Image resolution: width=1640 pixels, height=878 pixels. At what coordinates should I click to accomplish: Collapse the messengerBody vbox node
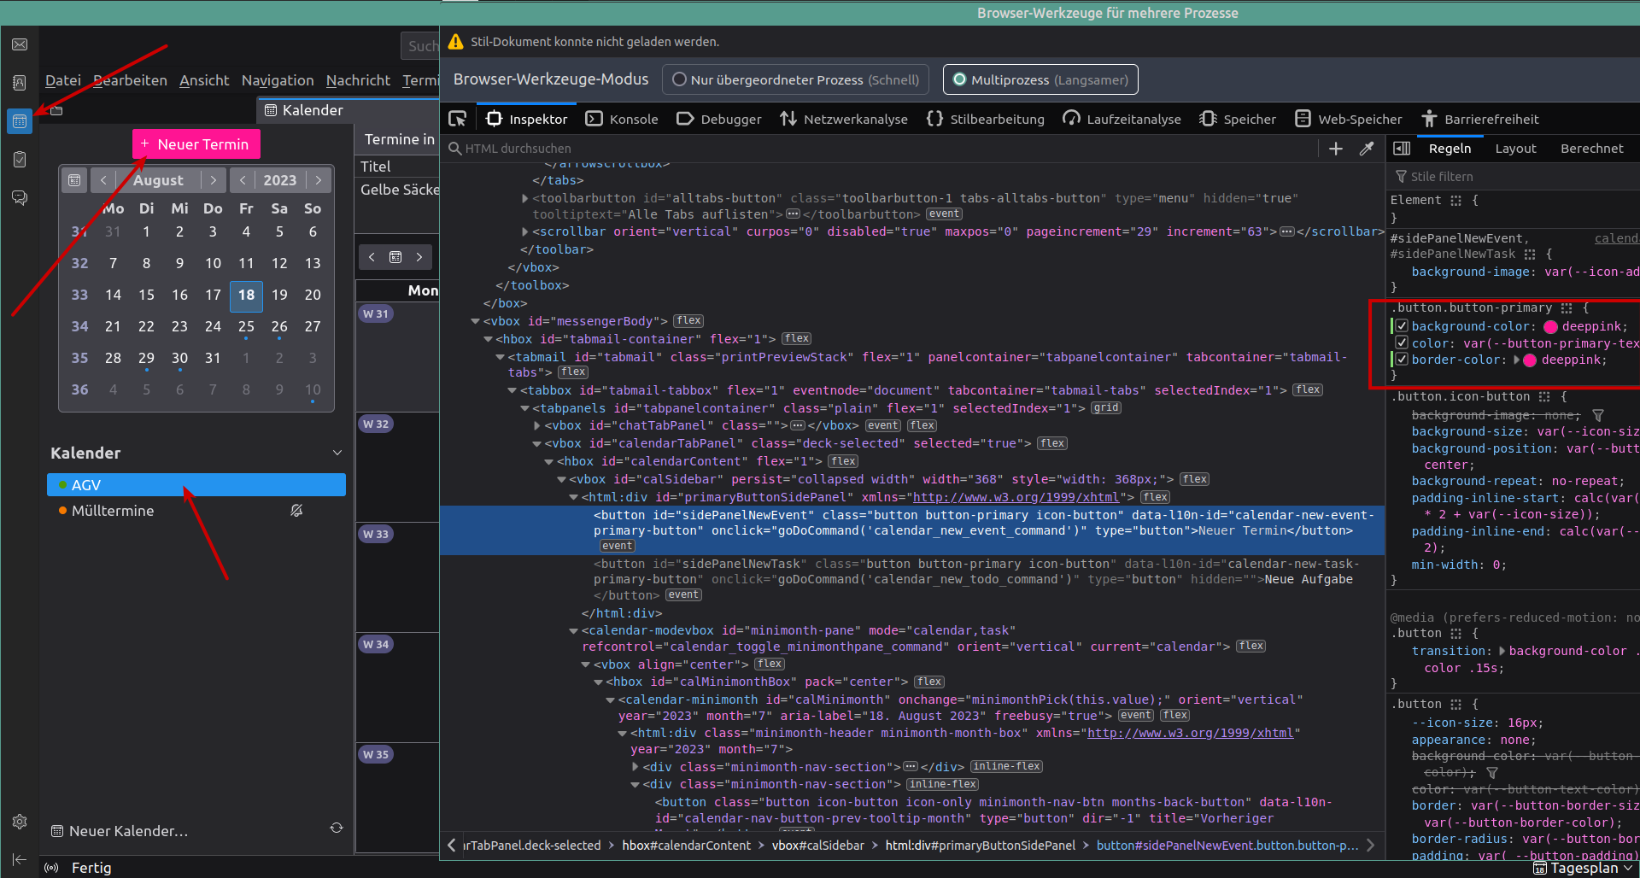coord(475,321)
